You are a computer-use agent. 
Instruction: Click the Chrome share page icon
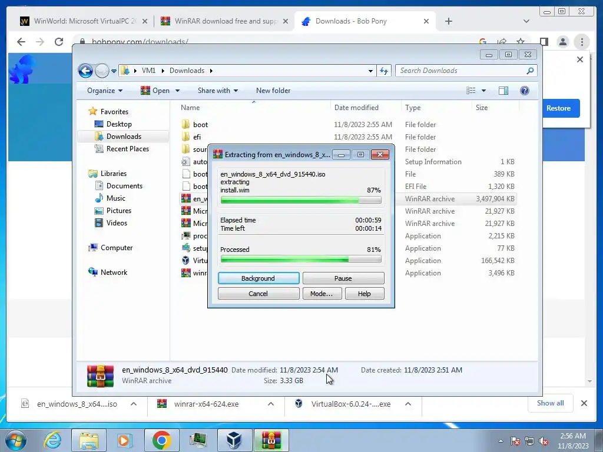(502, 42)
